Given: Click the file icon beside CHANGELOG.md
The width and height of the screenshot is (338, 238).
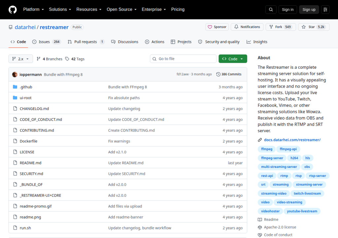Looking at the screenshot, I should point(15,108).
